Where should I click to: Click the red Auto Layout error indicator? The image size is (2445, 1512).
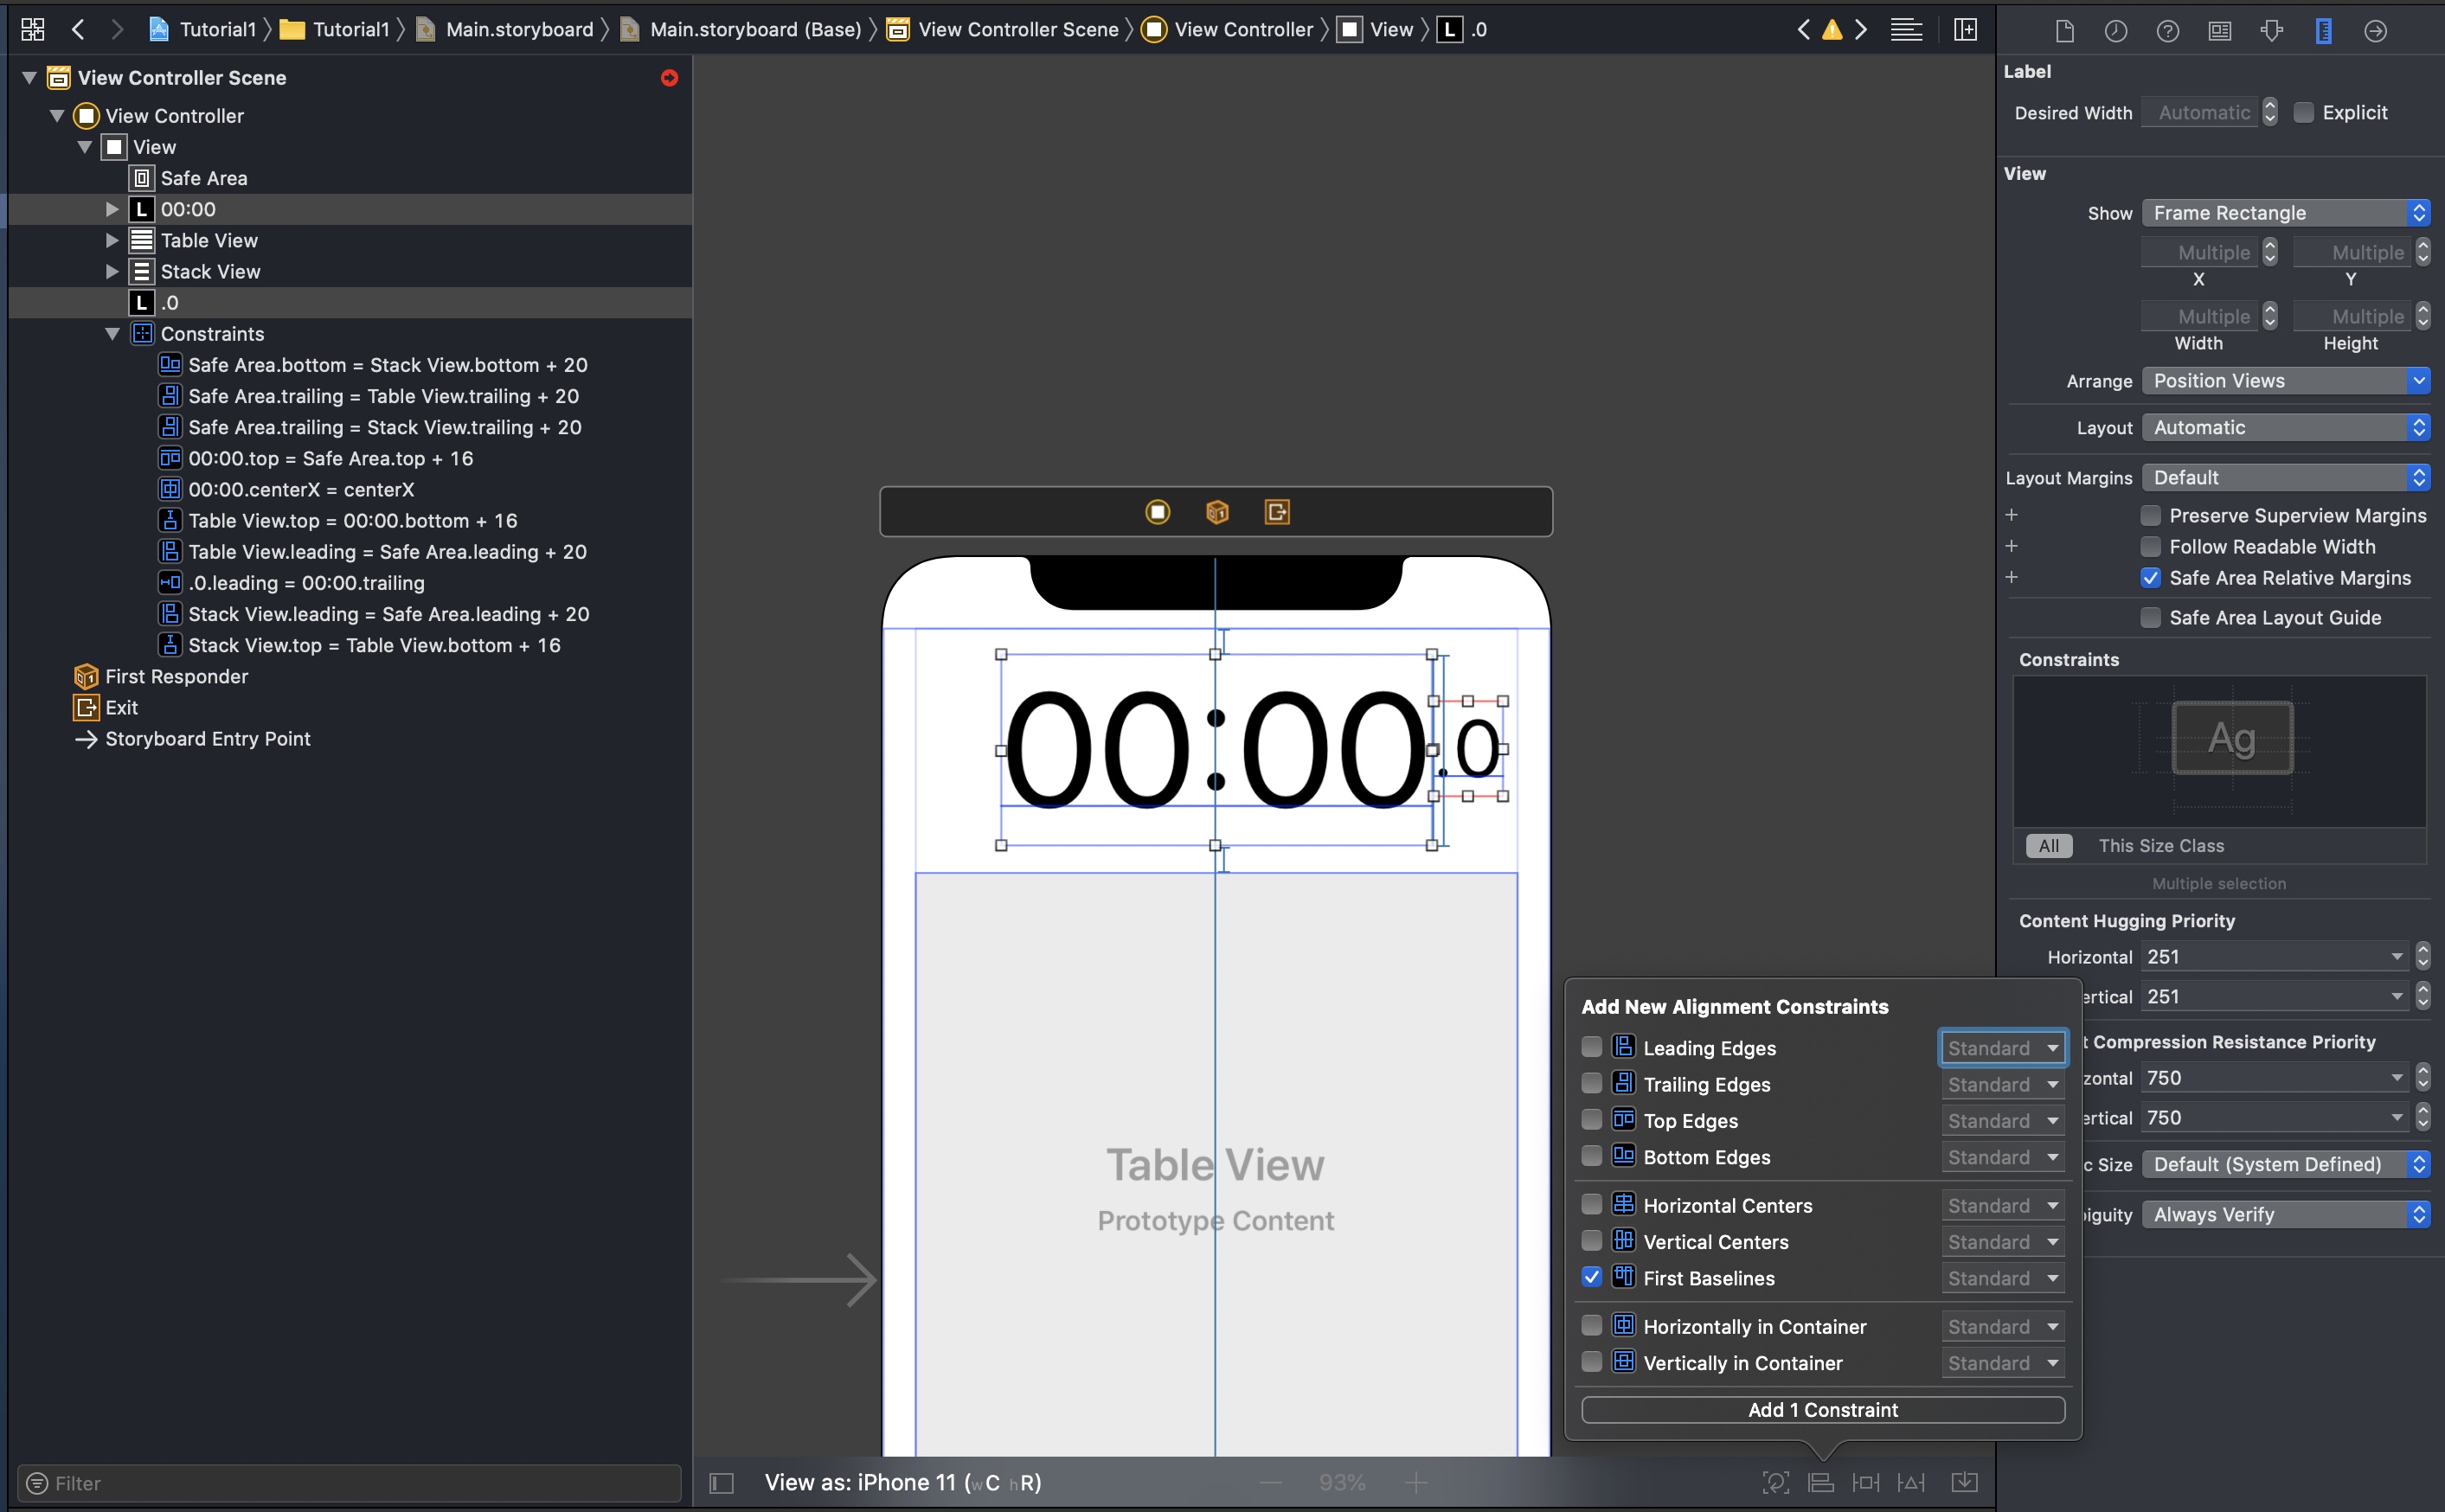669,78
